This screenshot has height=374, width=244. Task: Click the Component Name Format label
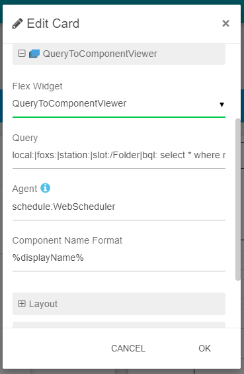tap(67, 240)
